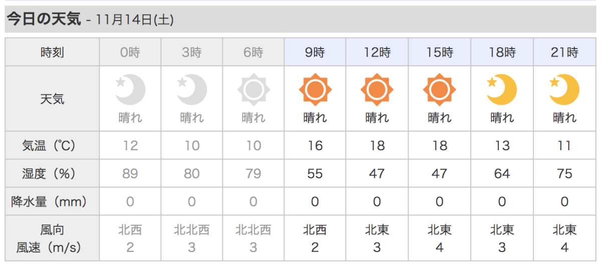Select the 9時 column header
601x266 pixels.
316,52
